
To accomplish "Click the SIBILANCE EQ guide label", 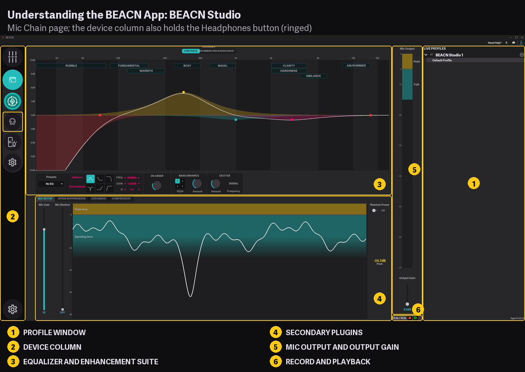I will coord(314,76).
